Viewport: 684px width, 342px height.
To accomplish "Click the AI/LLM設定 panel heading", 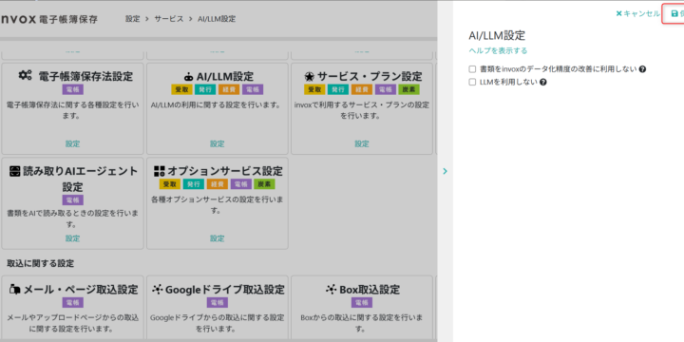I will tap(497, 35).
